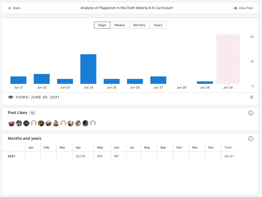The image size is (262, 197).
Task: Click the first liker avatar
Action: click(x=12, y=123)
